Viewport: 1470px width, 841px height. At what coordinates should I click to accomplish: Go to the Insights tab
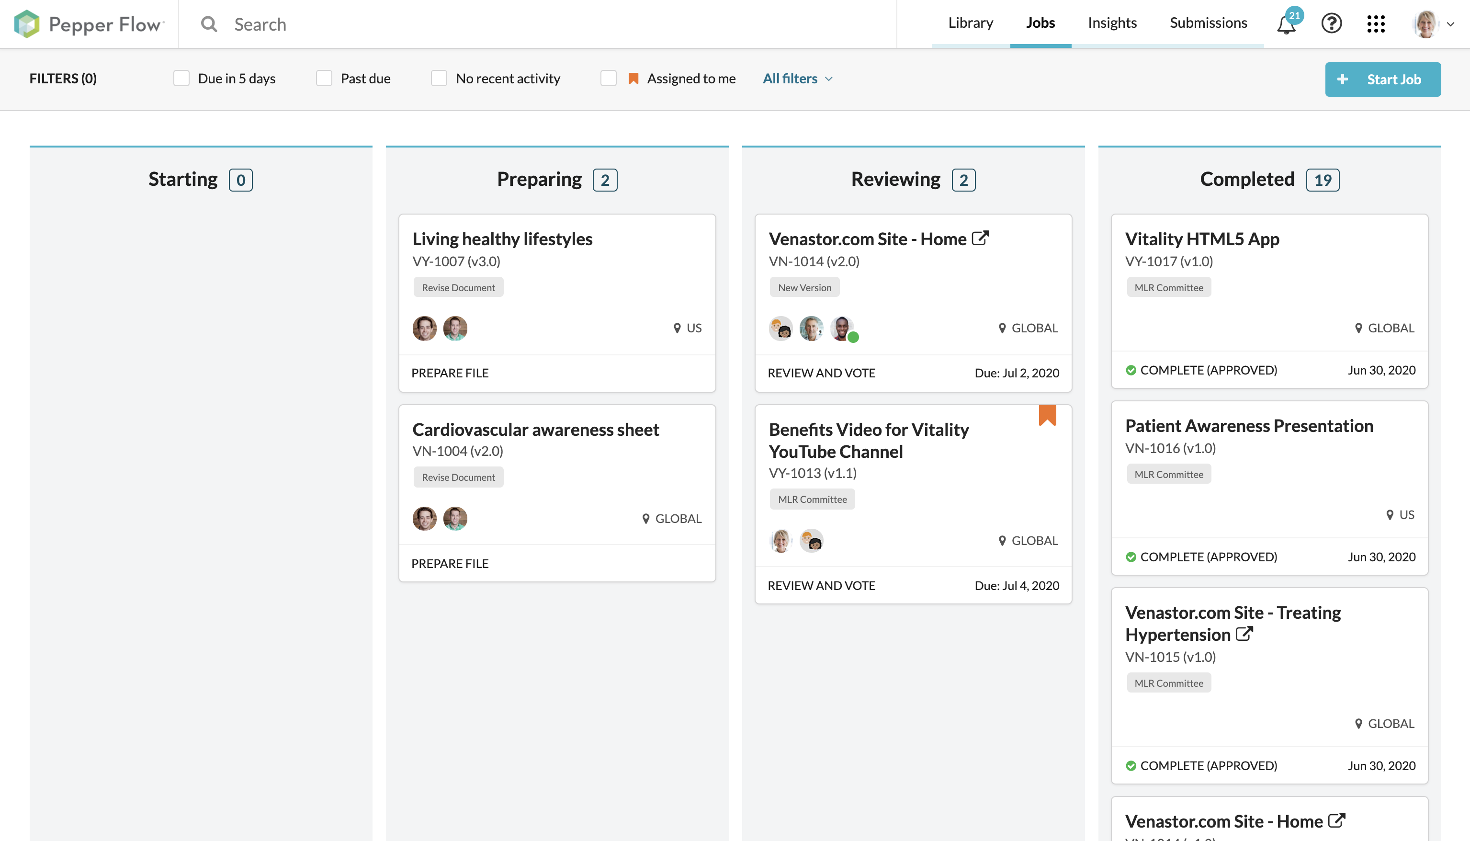[x=1112, y=23]
